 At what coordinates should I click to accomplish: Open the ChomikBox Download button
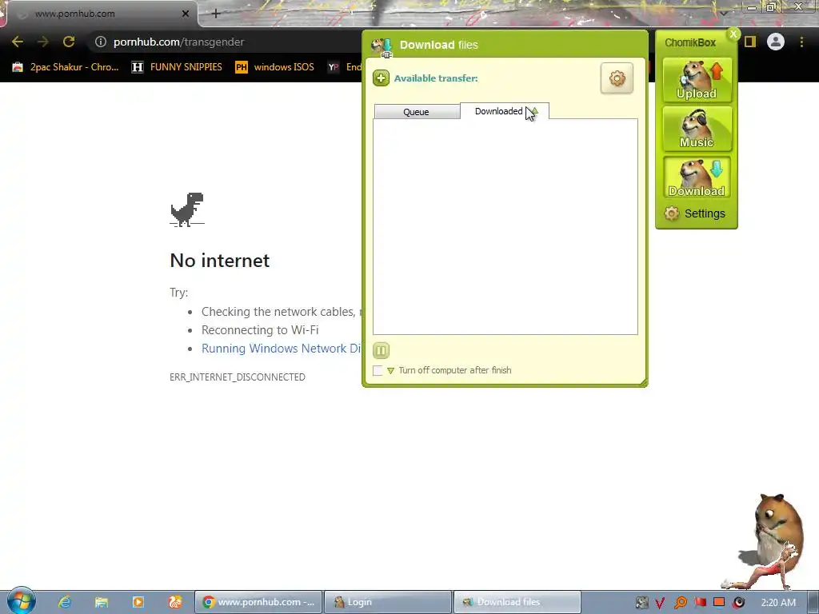[697, 177]
